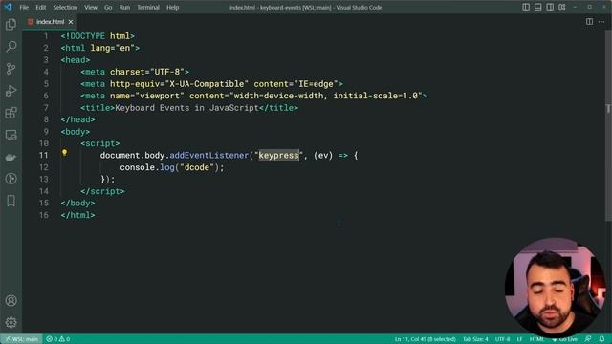Screen dimensions: 612x344
Task: Click the feedback icon in status bar
Action: click(588, 339)
